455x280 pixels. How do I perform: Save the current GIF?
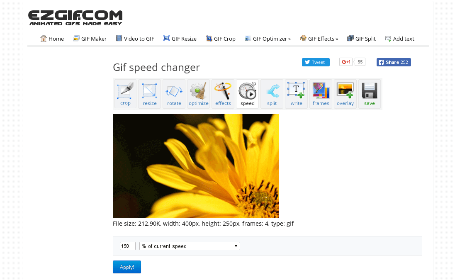click(x=370, y=93)
